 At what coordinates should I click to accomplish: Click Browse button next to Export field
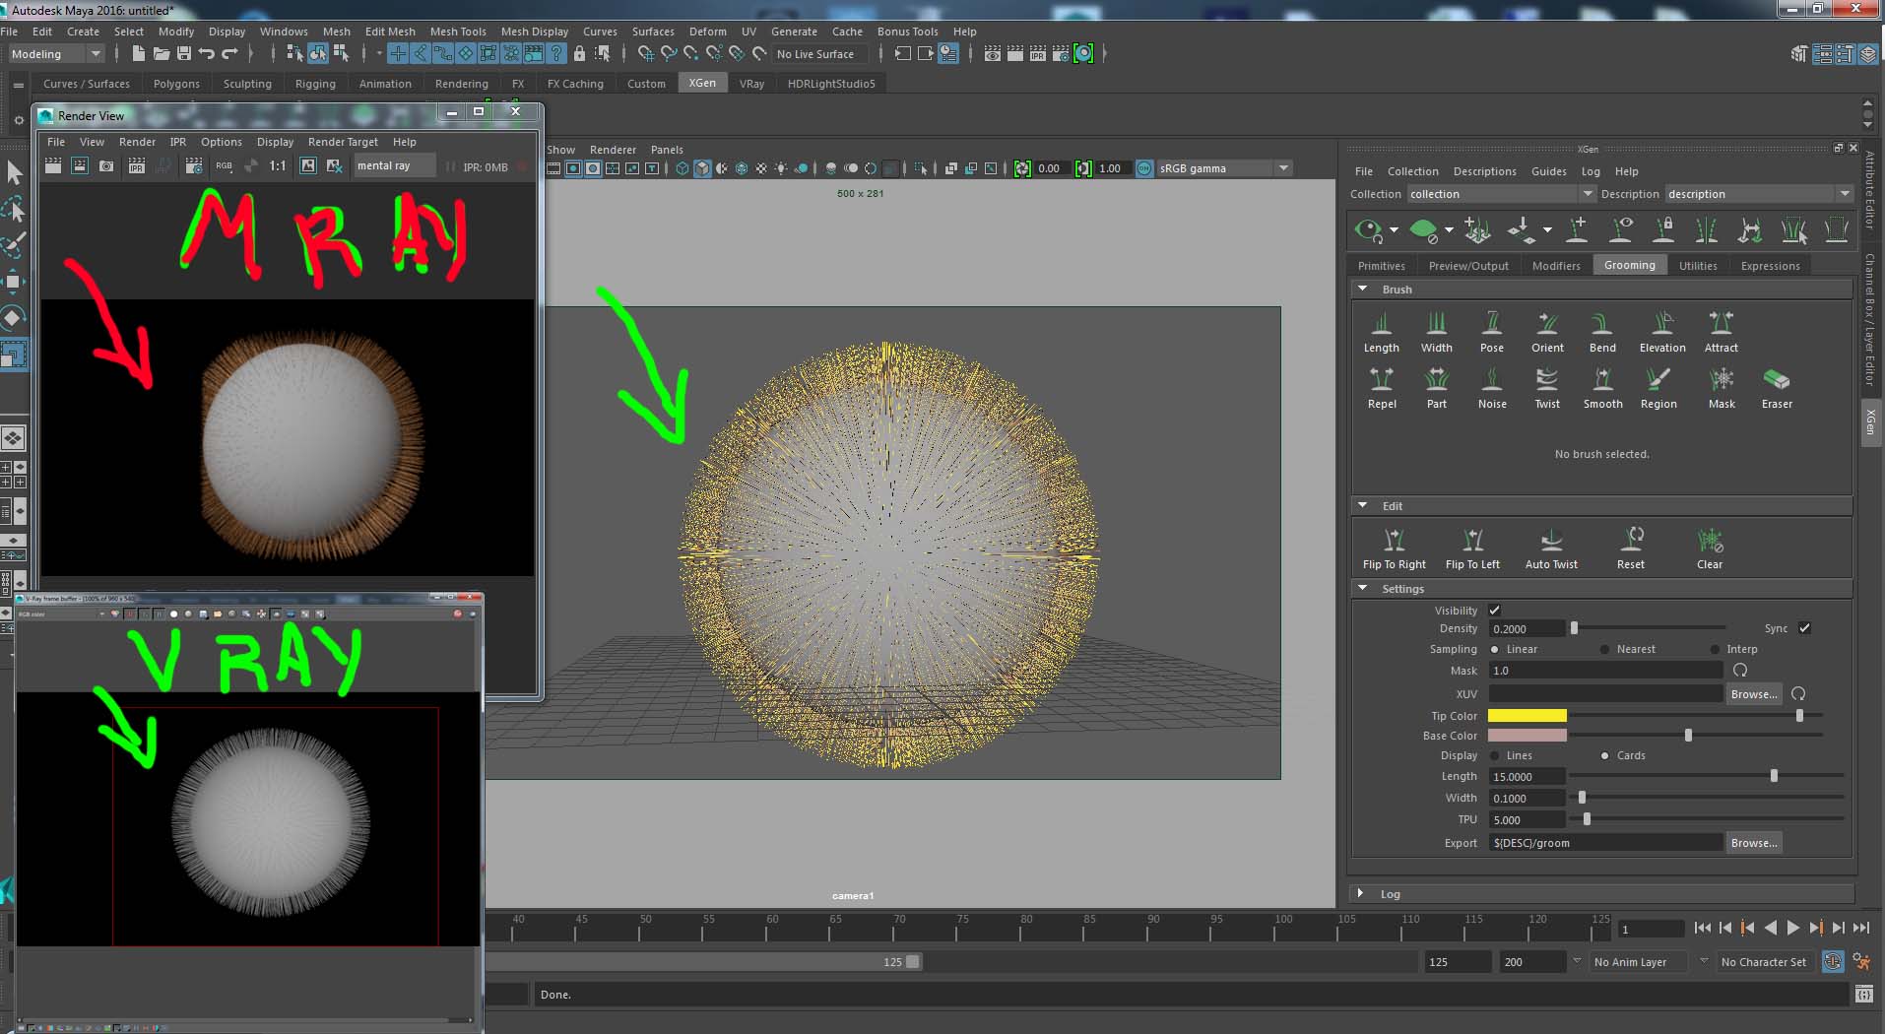[1753, 843]
